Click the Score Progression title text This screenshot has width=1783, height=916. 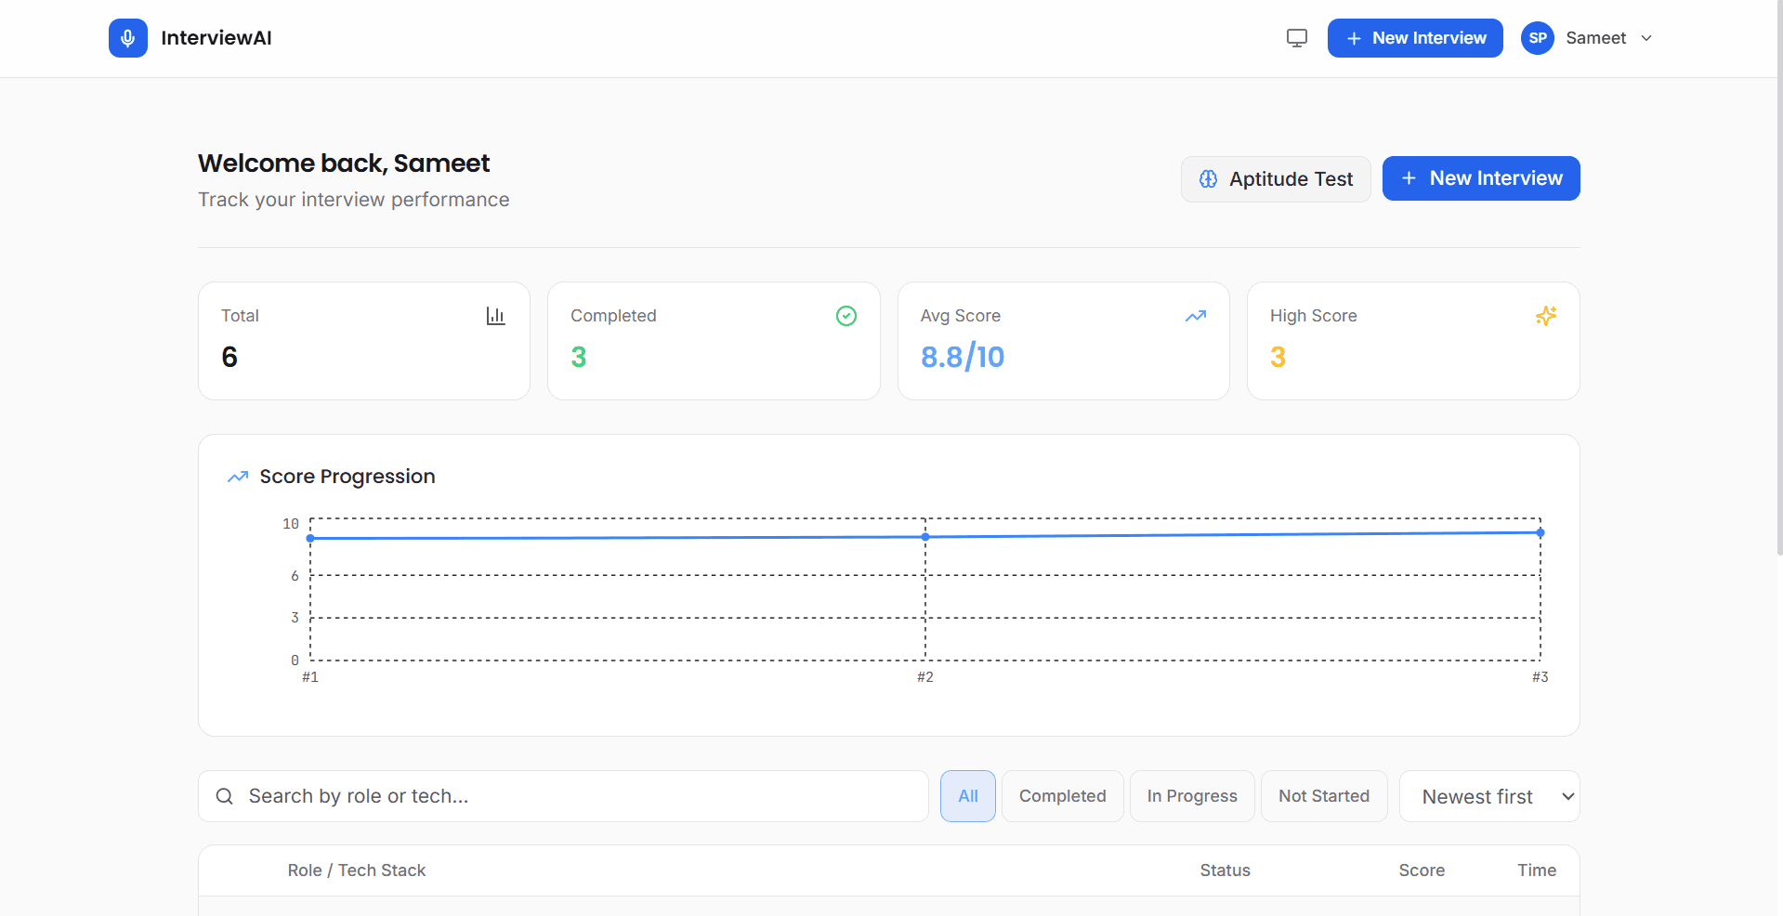pos(347,477)
